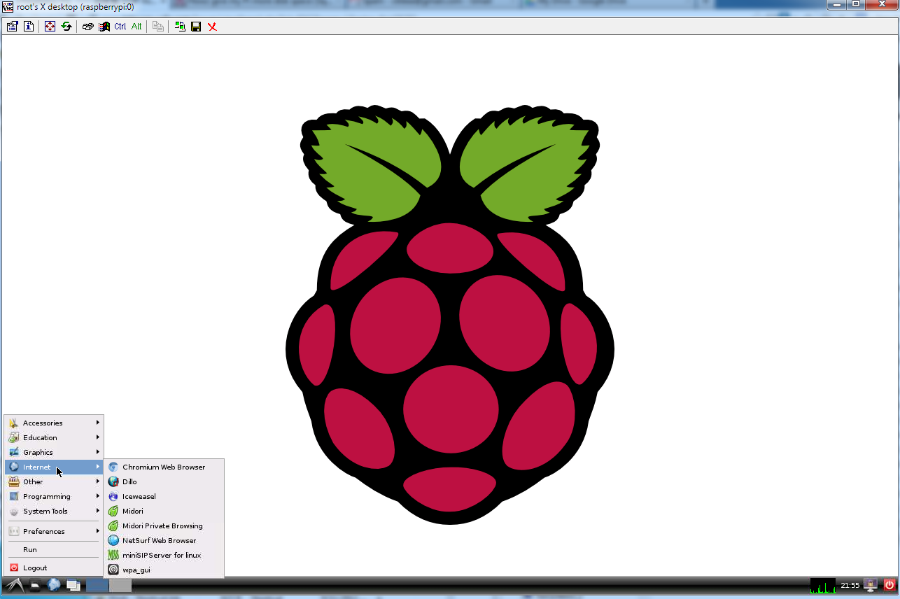Image resolution: width=900 pixels, height=599 pixels.
Task: Open the Graphics menu category
Action: point(54,452)
